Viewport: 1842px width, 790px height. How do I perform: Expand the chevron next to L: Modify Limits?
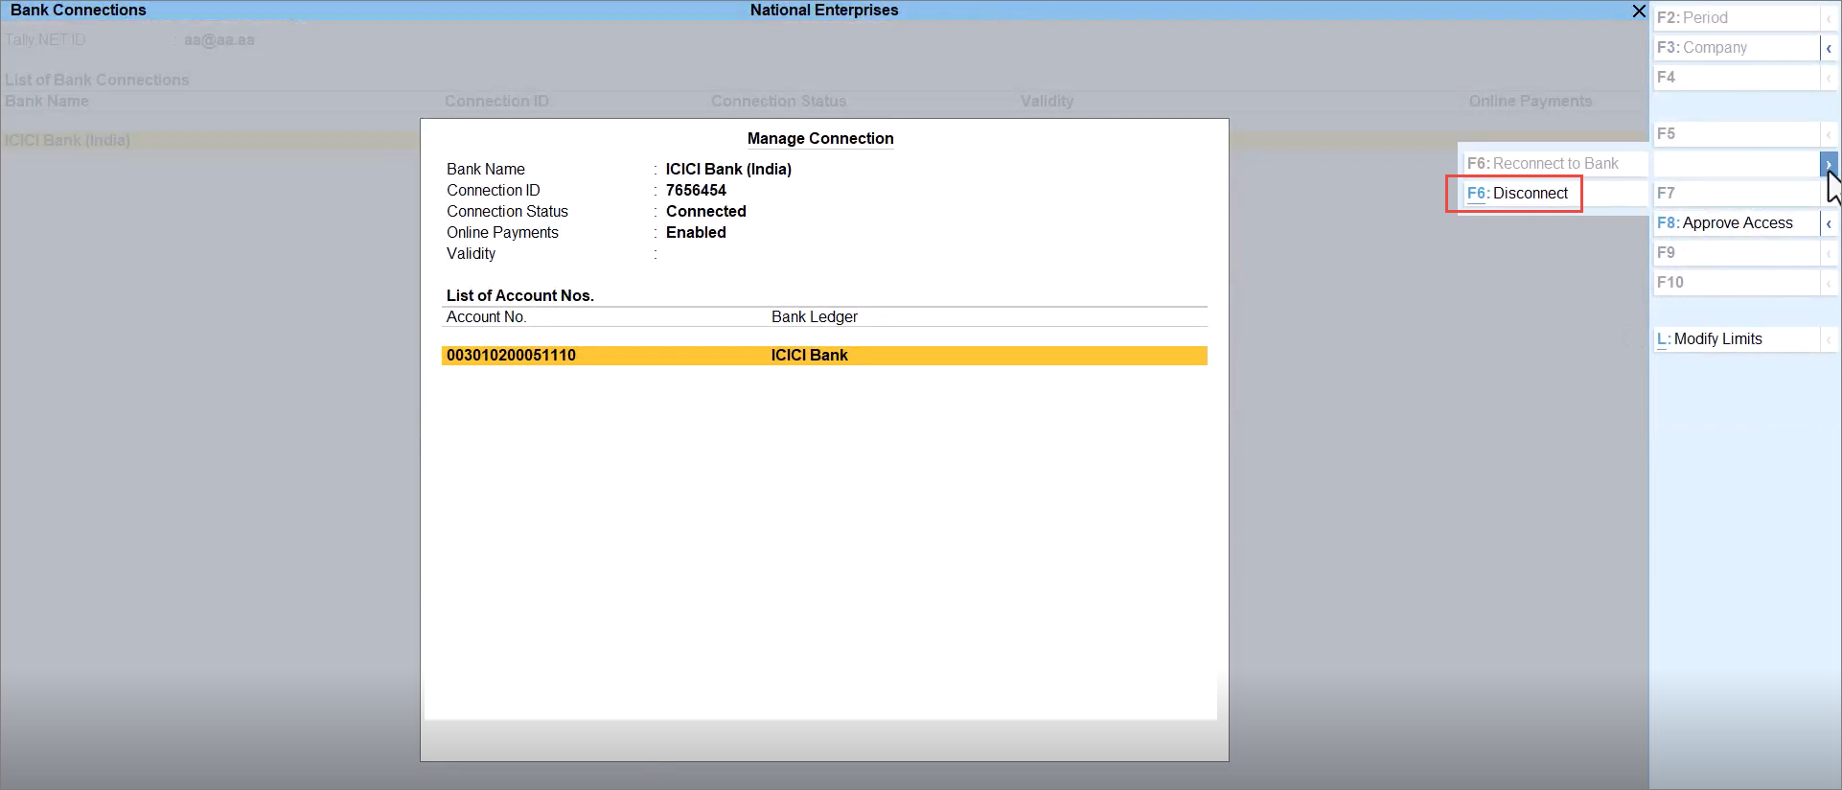tap(1829, 339)
